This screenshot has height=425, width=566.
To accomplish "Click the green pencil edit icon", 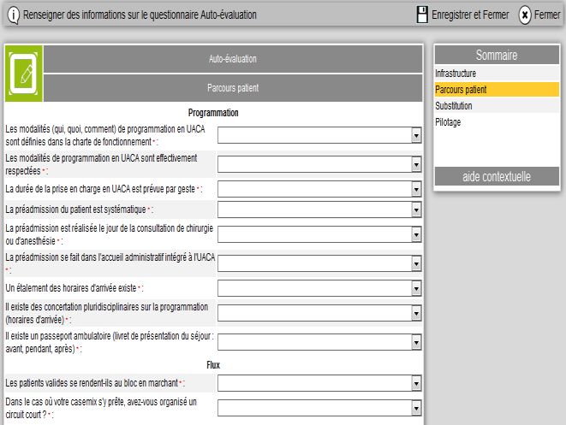I will coord(23,73).
